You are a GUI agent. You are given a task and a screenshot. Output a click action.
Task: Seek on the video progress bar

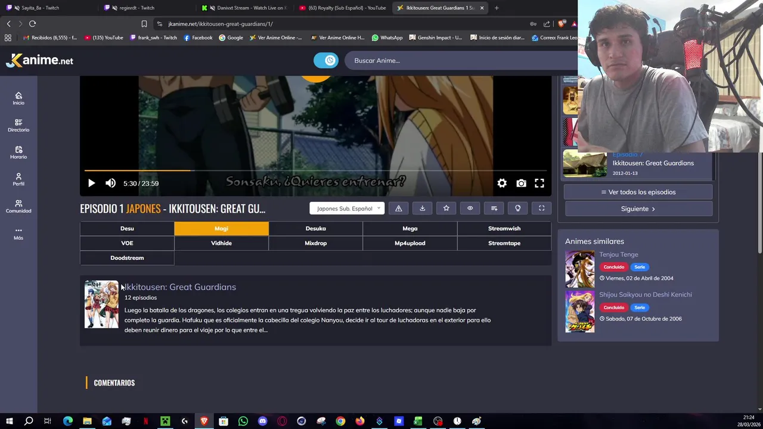tap(315, 171)
